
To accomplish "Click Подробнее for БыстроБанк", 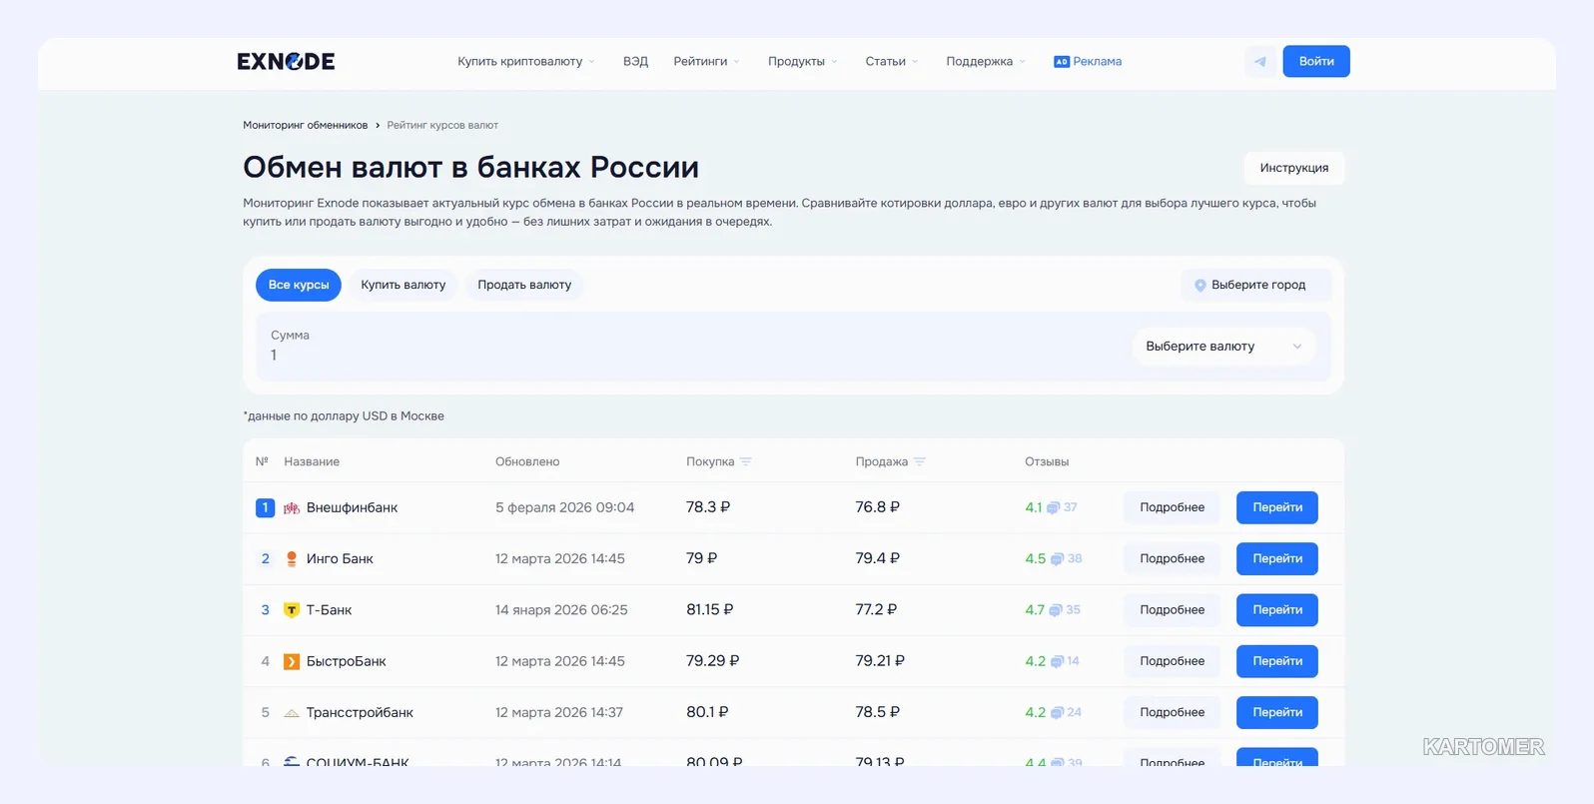I will [x=1173, y=661].
